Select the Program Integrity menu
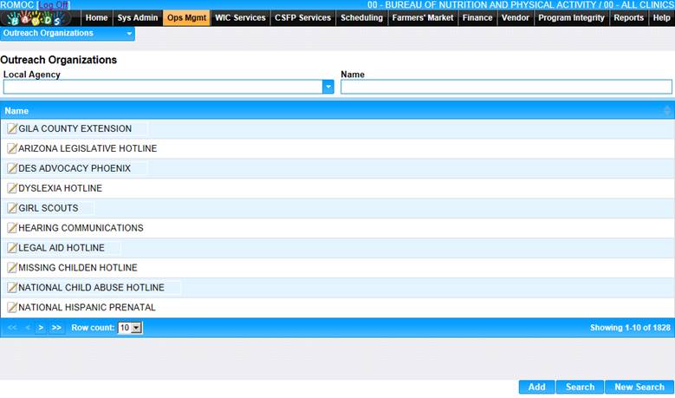Image resolution: width=675 pixels, height=398 pixels. point(571,17)
